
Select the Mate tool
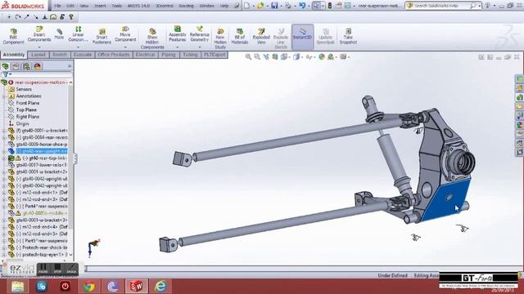59,34
